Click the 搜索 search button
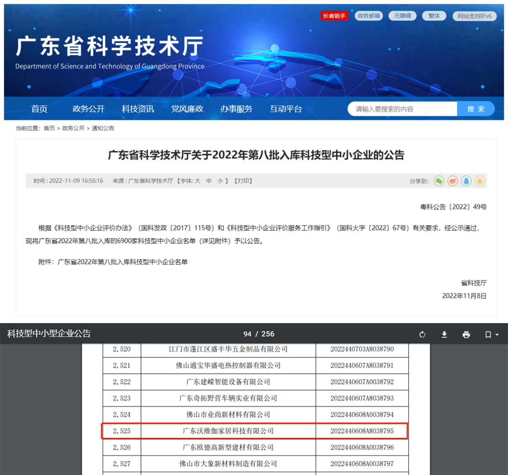Screen dimensions: 508x475 click(x=476, y=109)
